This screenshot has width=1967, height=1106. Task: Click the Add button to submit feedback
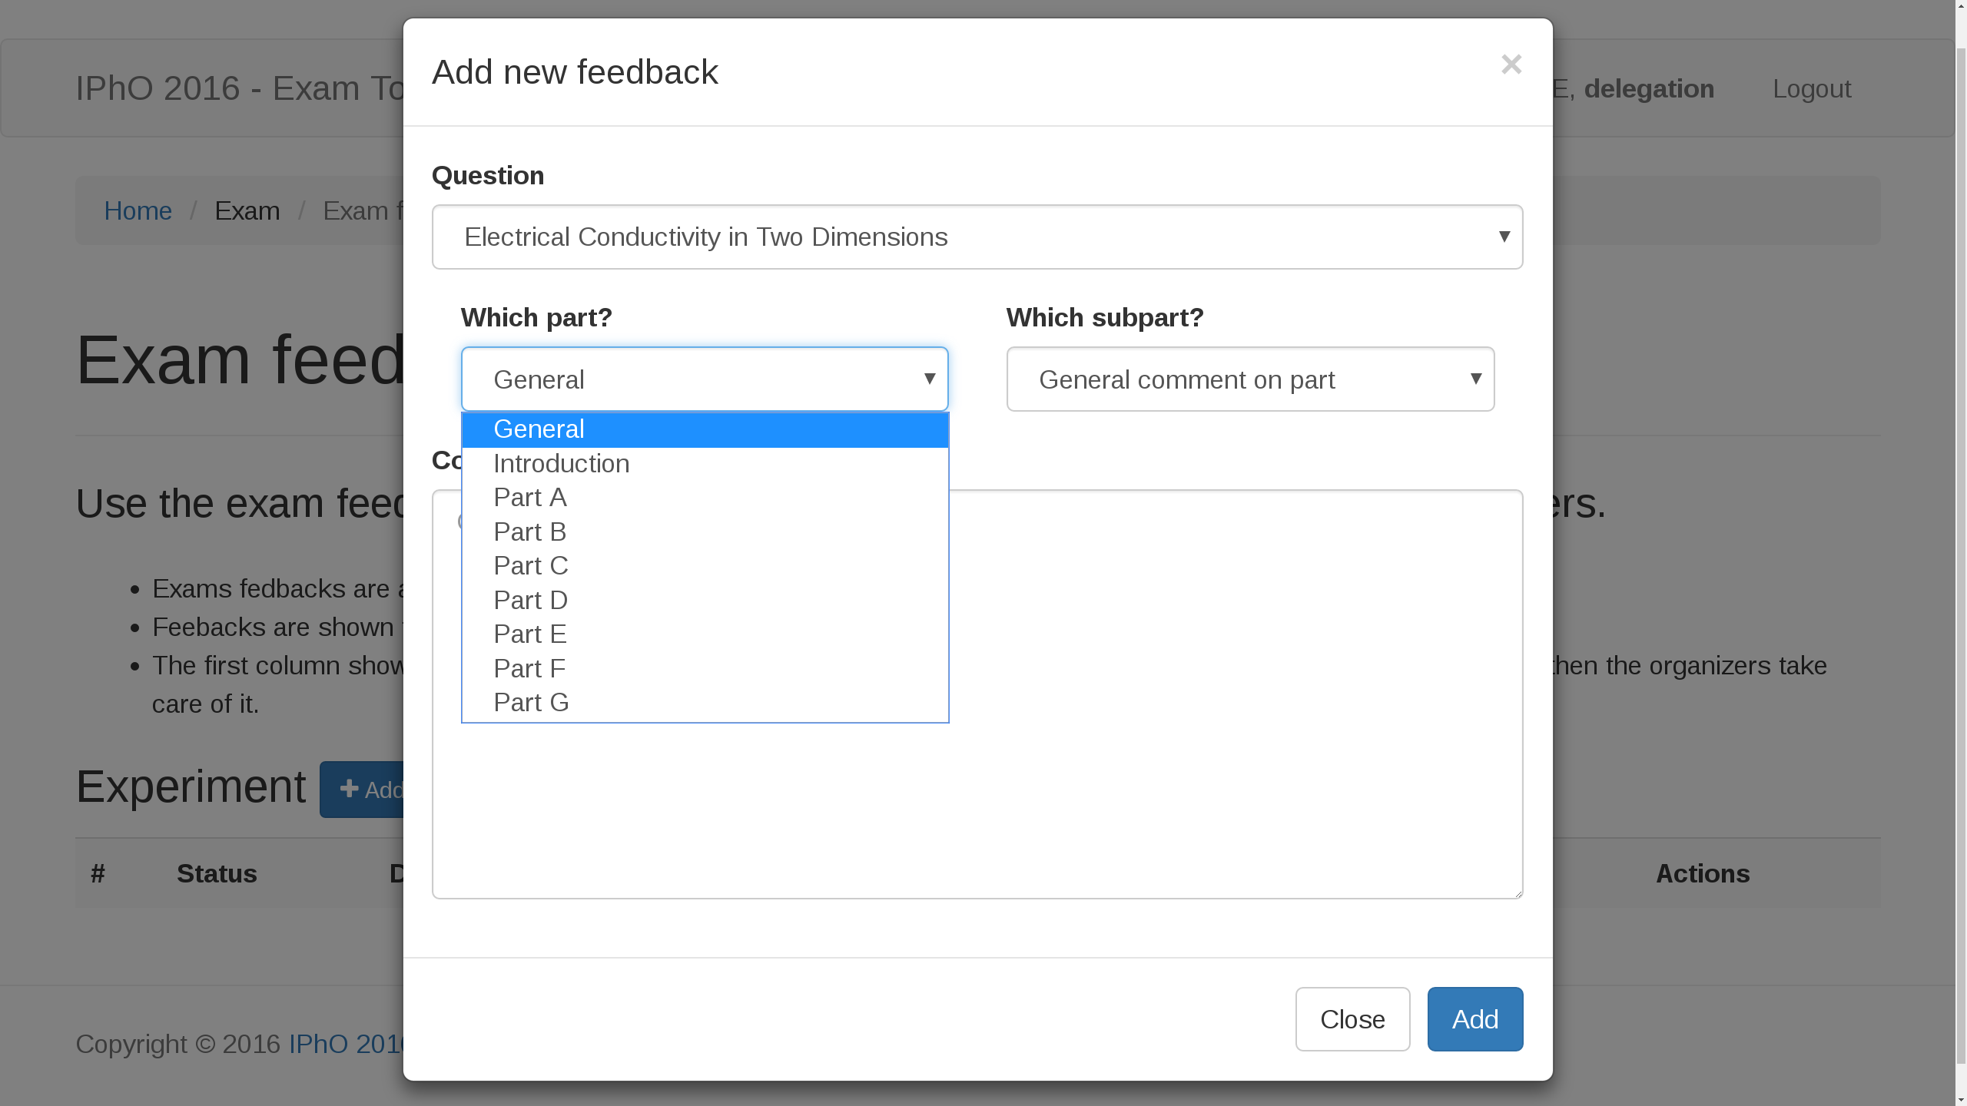(1474, 1018)
